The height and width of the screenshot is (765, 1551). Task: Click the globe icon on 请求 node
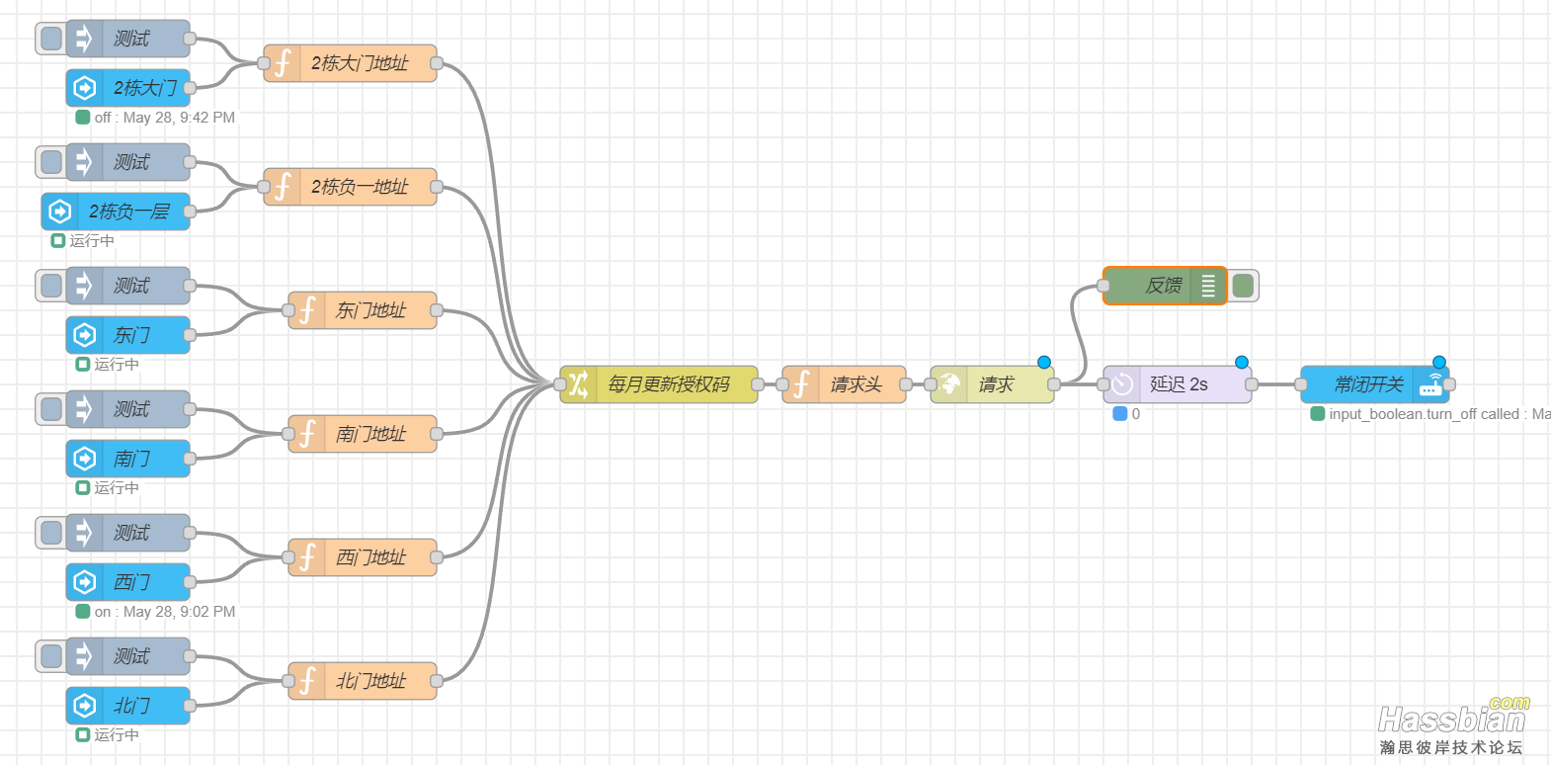click(949, 384)
